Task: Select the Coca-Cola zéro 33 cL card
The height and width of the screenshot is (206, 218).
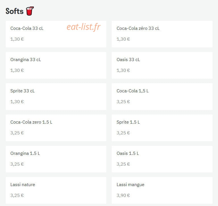Action: 162,34
